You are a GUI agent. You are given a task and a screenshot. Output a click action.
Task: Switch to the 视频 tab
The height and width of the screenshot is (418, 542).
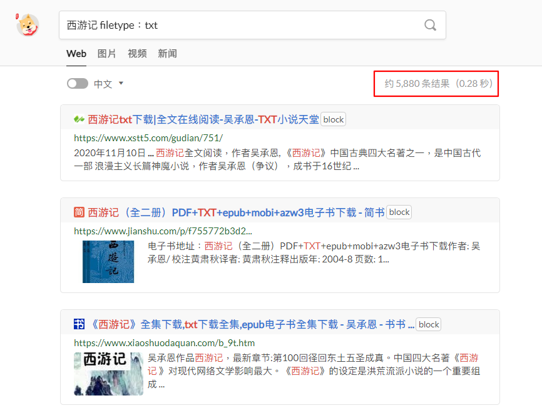tap(137, 54)
